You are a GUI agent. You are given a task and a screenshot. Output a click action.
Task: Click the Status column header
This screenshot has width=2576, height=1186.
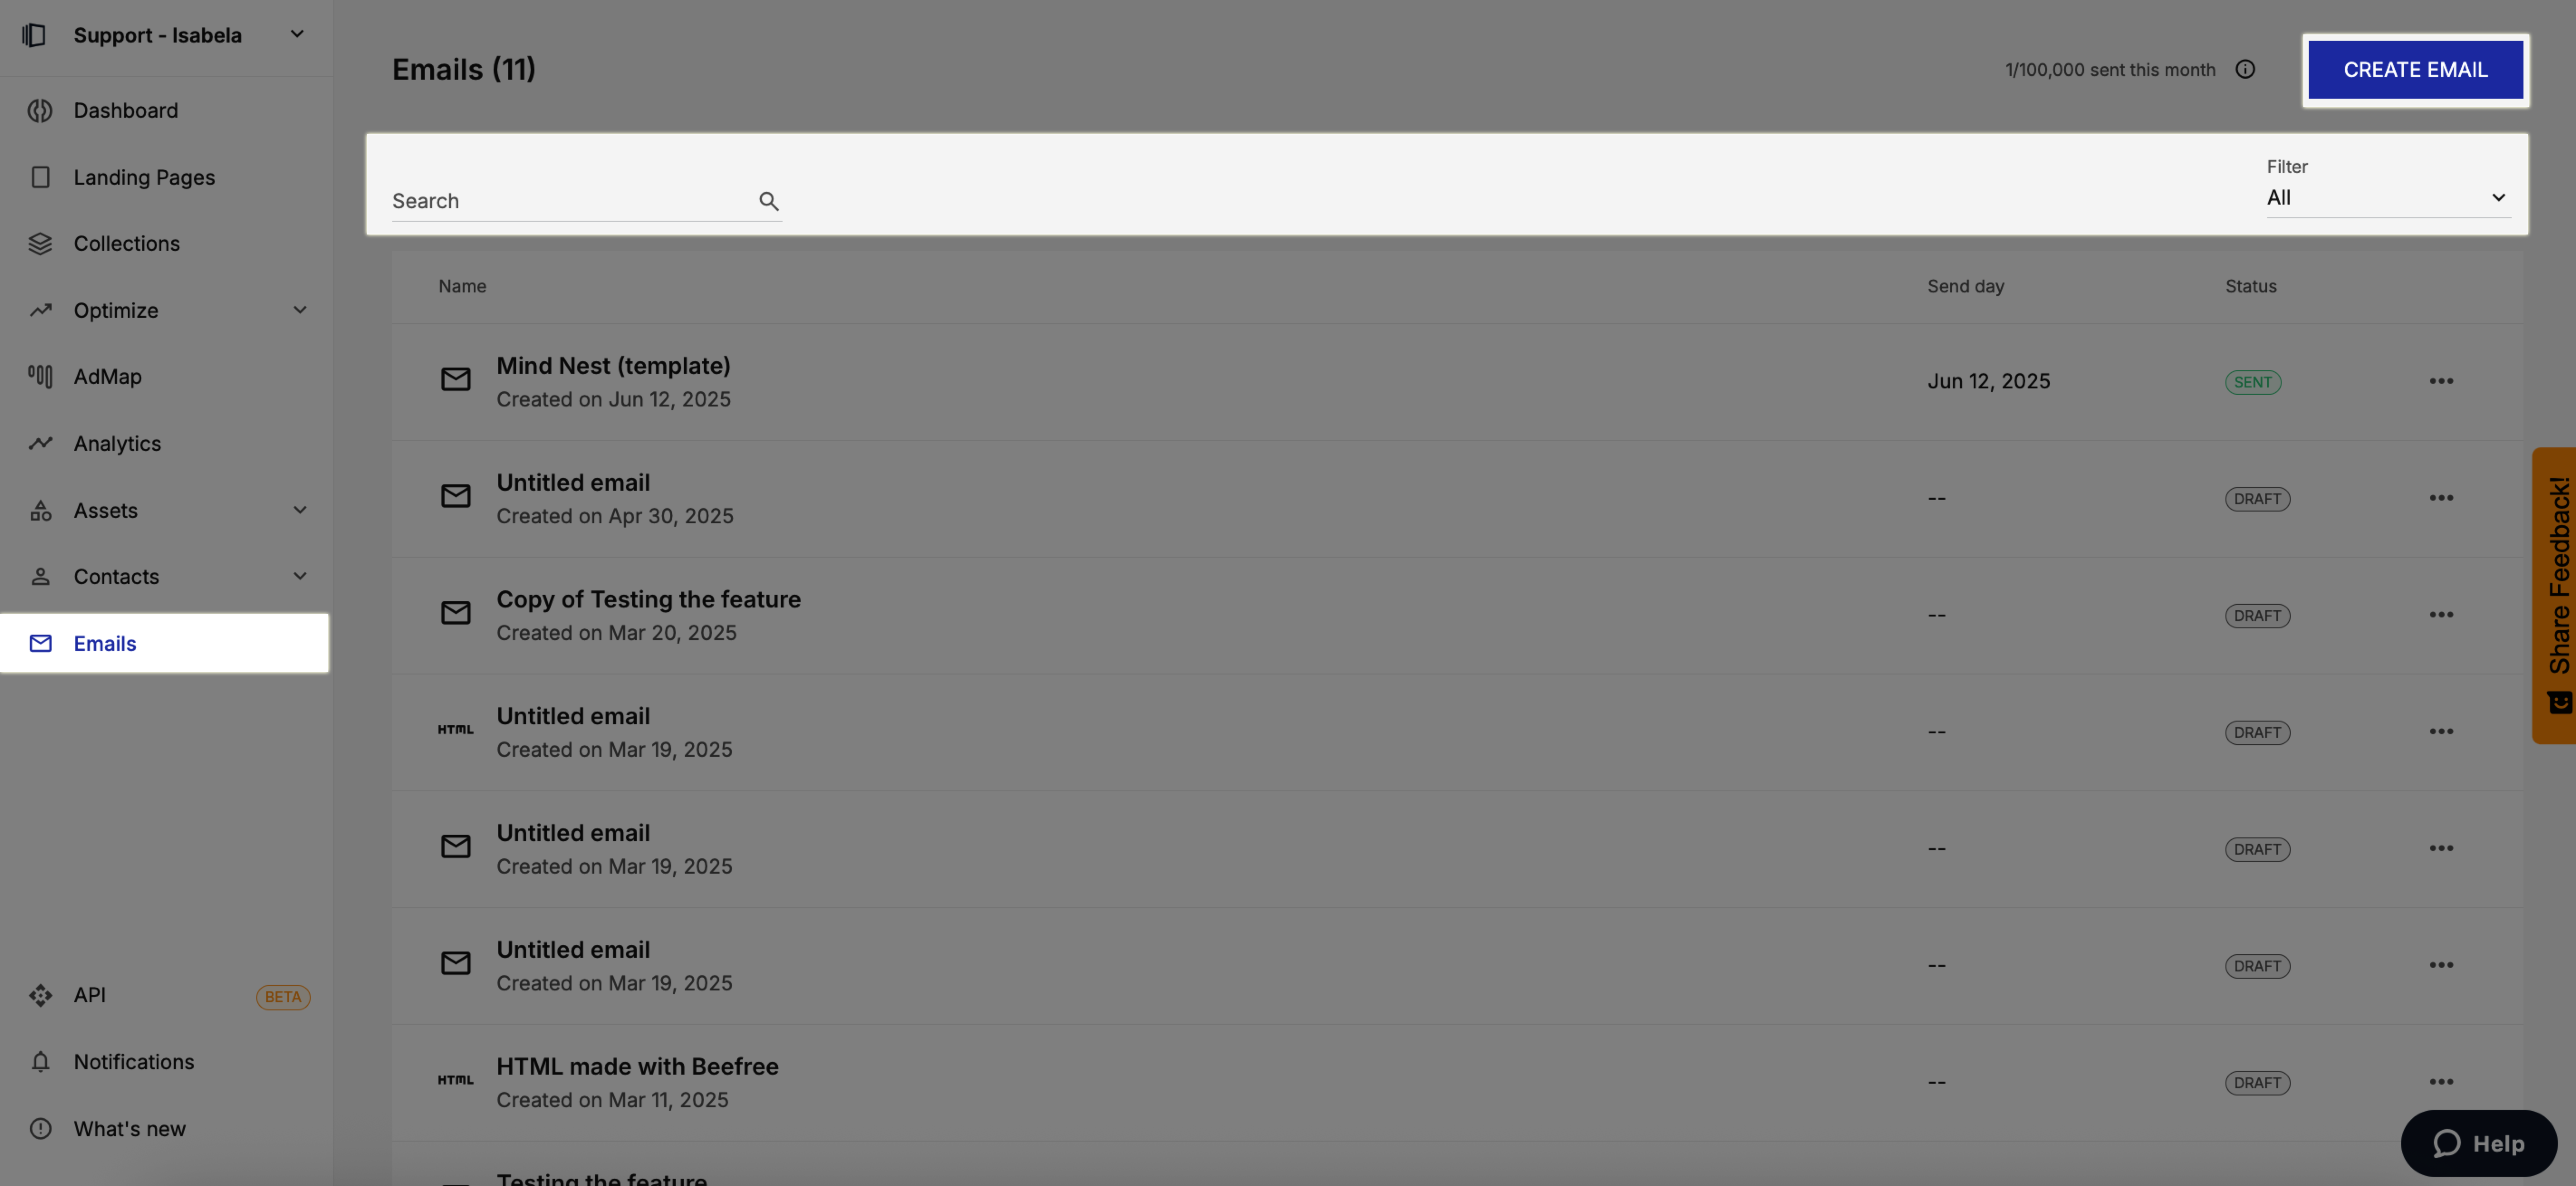click(2250, 287)
